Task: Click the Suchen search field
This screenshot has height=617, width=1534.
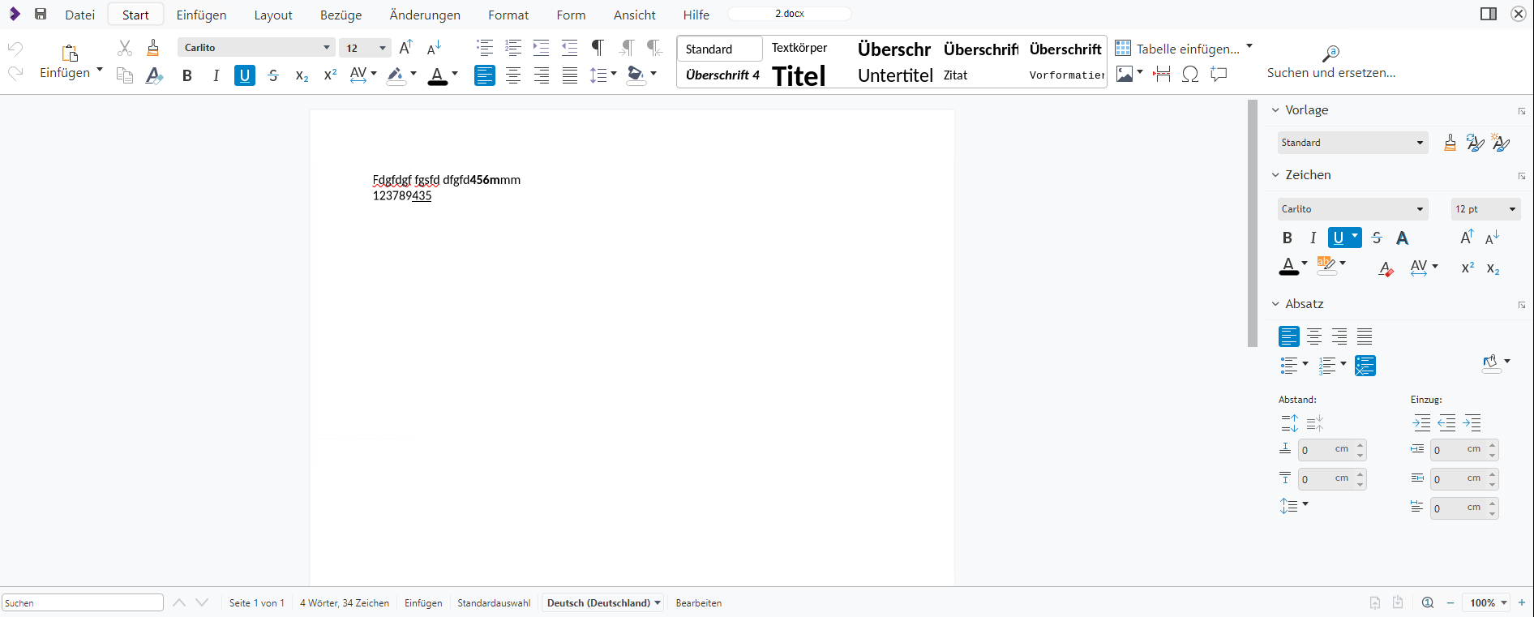Action: pyautogui.click(x=83, y=602)
